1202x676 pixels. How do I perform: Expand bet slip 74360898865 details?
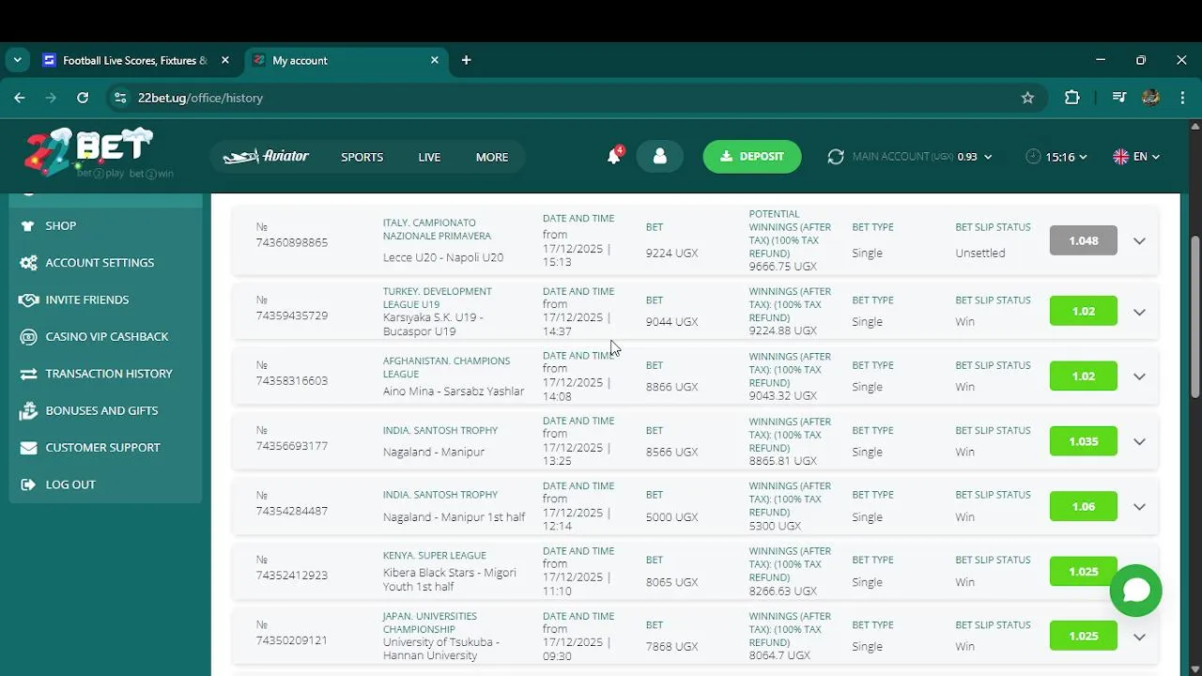pyautogui.click(x=1139, y=241)
